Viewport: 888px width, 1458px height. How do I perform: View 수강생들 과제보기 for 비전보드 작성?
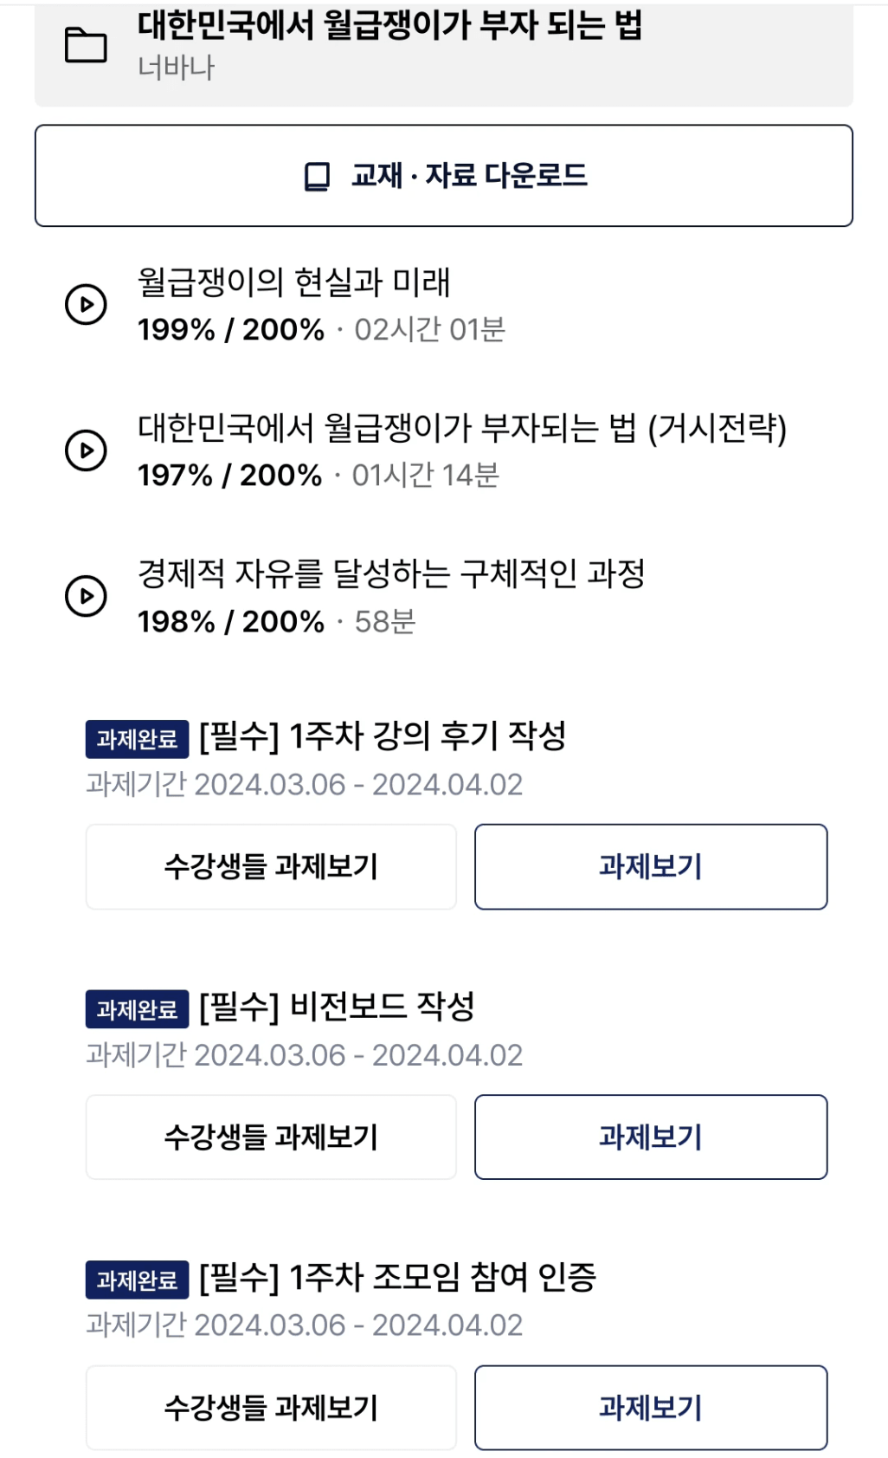point(271,1137)
